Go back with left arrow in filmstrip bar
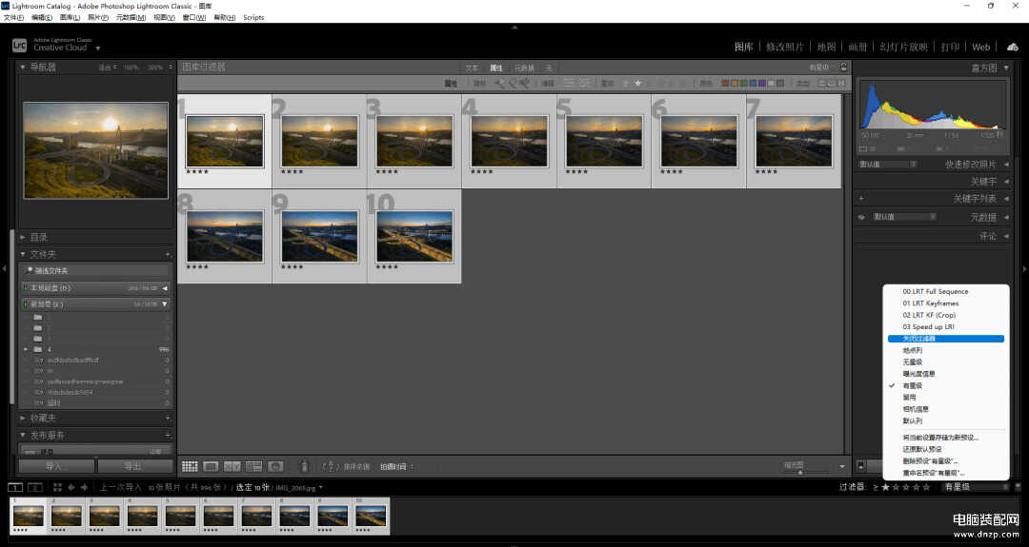This screenshot has width=1029, height=547. pyautogui.click(x=71, y=487)
